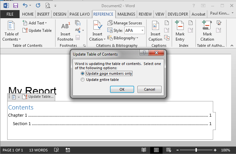Click the zoom in plus button
The height and width of the screenshot is (154, 236).
click(x=215, y=150)
